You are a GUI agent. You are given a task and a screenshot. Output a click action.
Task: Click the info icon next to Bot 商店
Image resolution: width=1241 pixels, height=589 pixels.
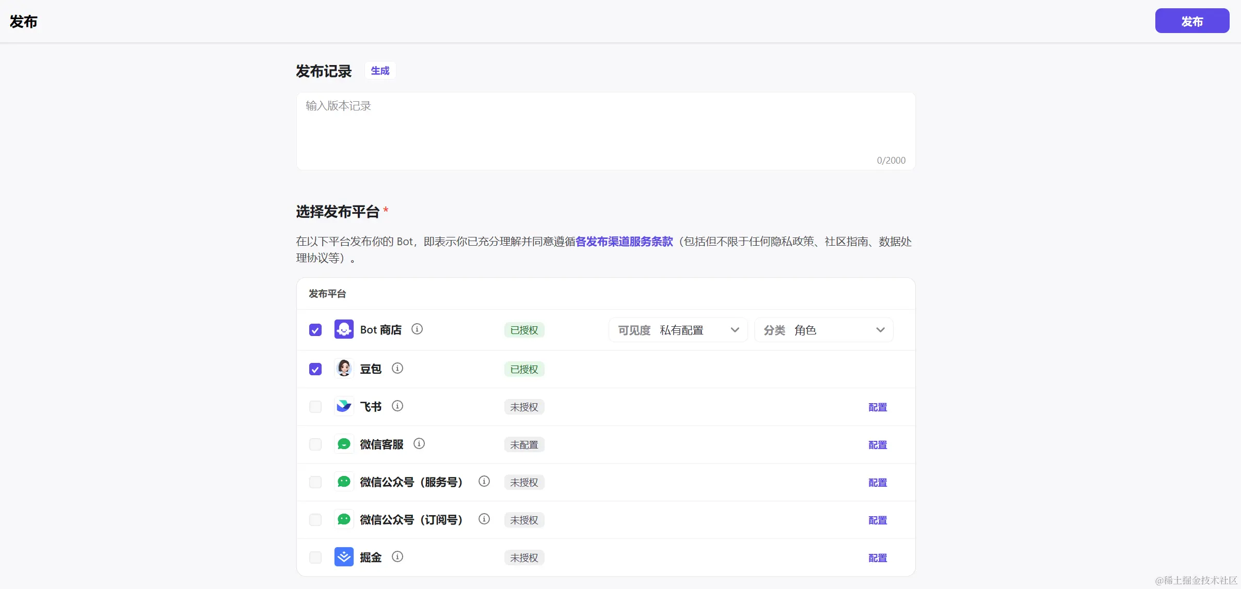coord(417,329)
